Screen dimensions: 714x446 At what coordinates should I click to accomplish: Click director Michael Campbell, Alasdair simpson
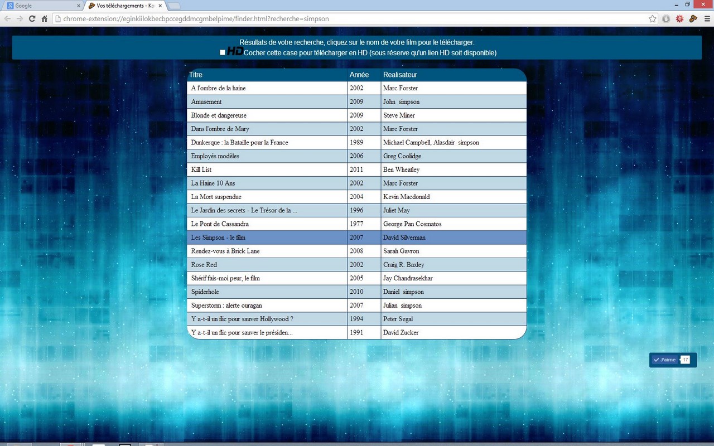[431, 143]
